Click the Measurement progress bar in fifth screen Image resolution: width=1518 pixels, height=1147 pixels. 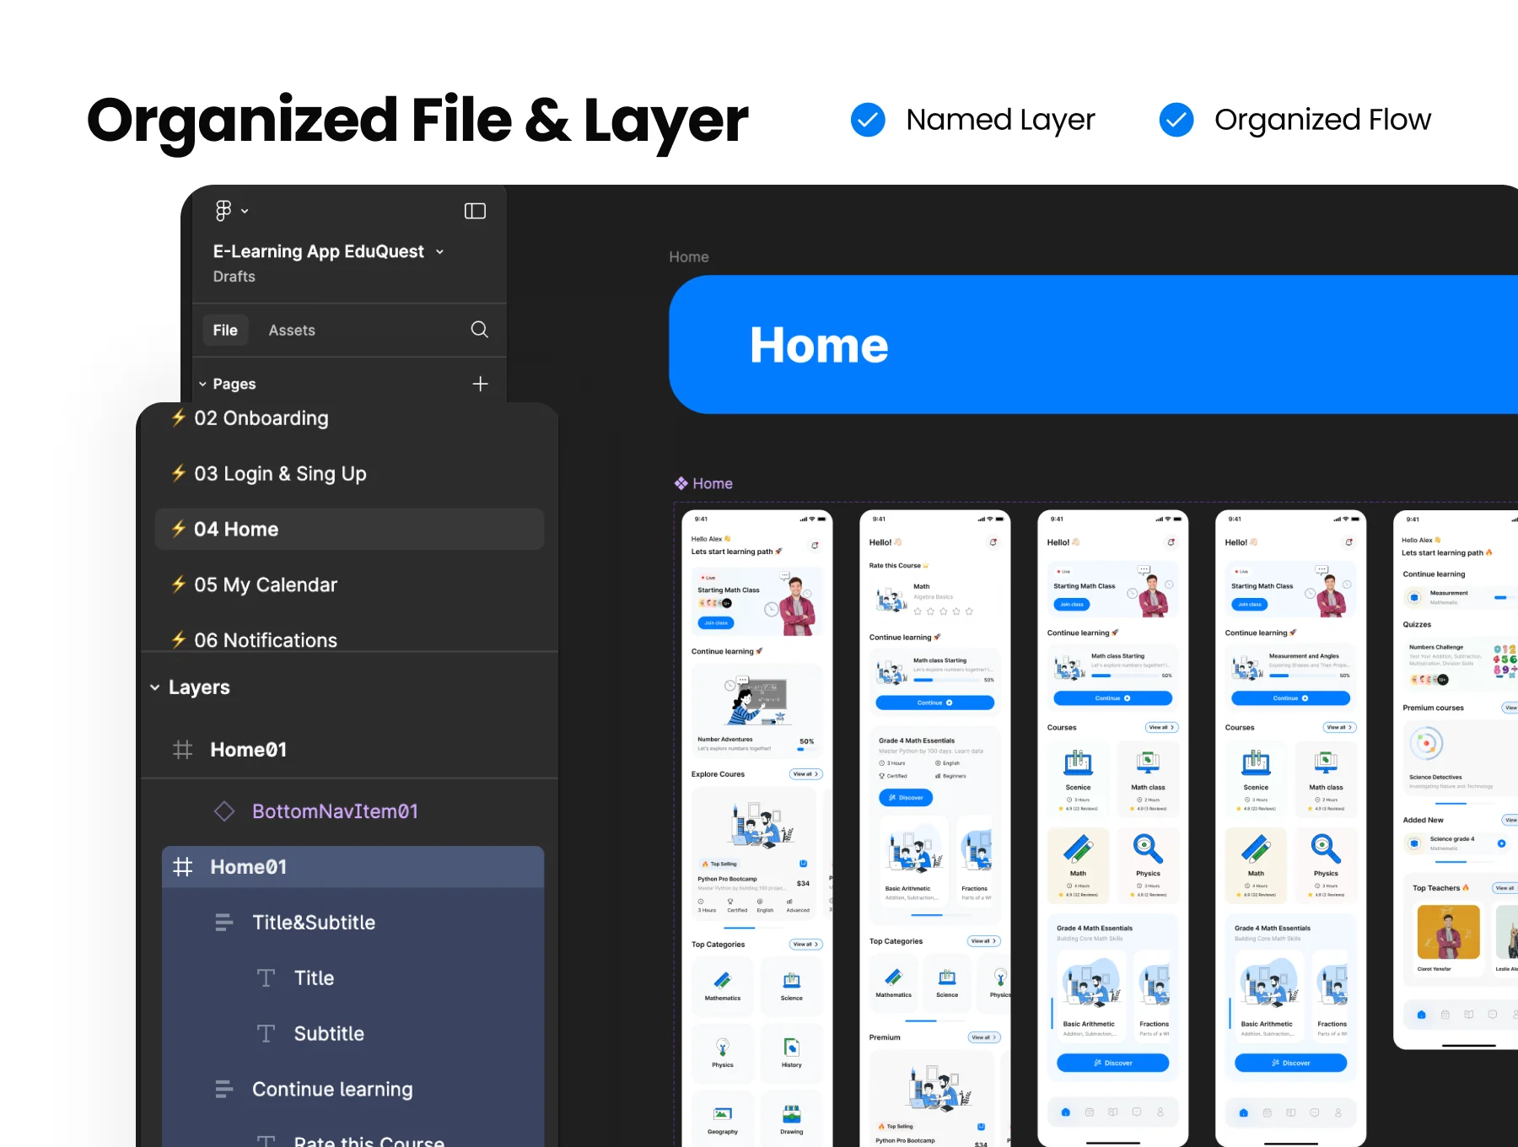point(1504,598)
